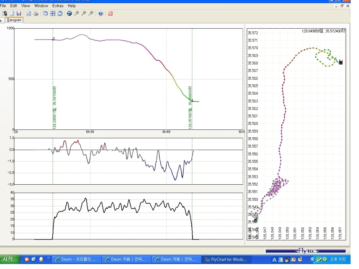Image resolution: width=359 pixels, height=269 pixels.
Task: Expand the quick launch chevron
Action: [49, 258]
